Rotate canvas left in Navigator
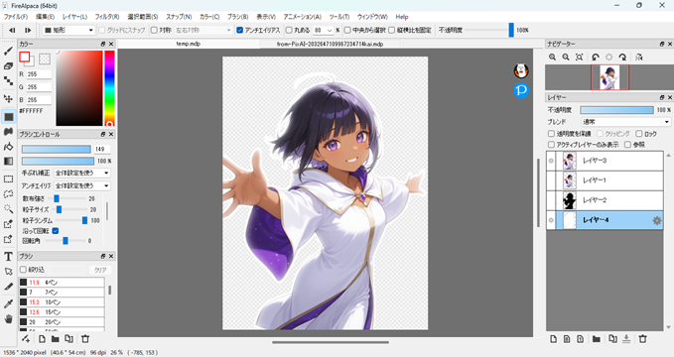This screenshot has width=674, height=357. click(596, 58)
